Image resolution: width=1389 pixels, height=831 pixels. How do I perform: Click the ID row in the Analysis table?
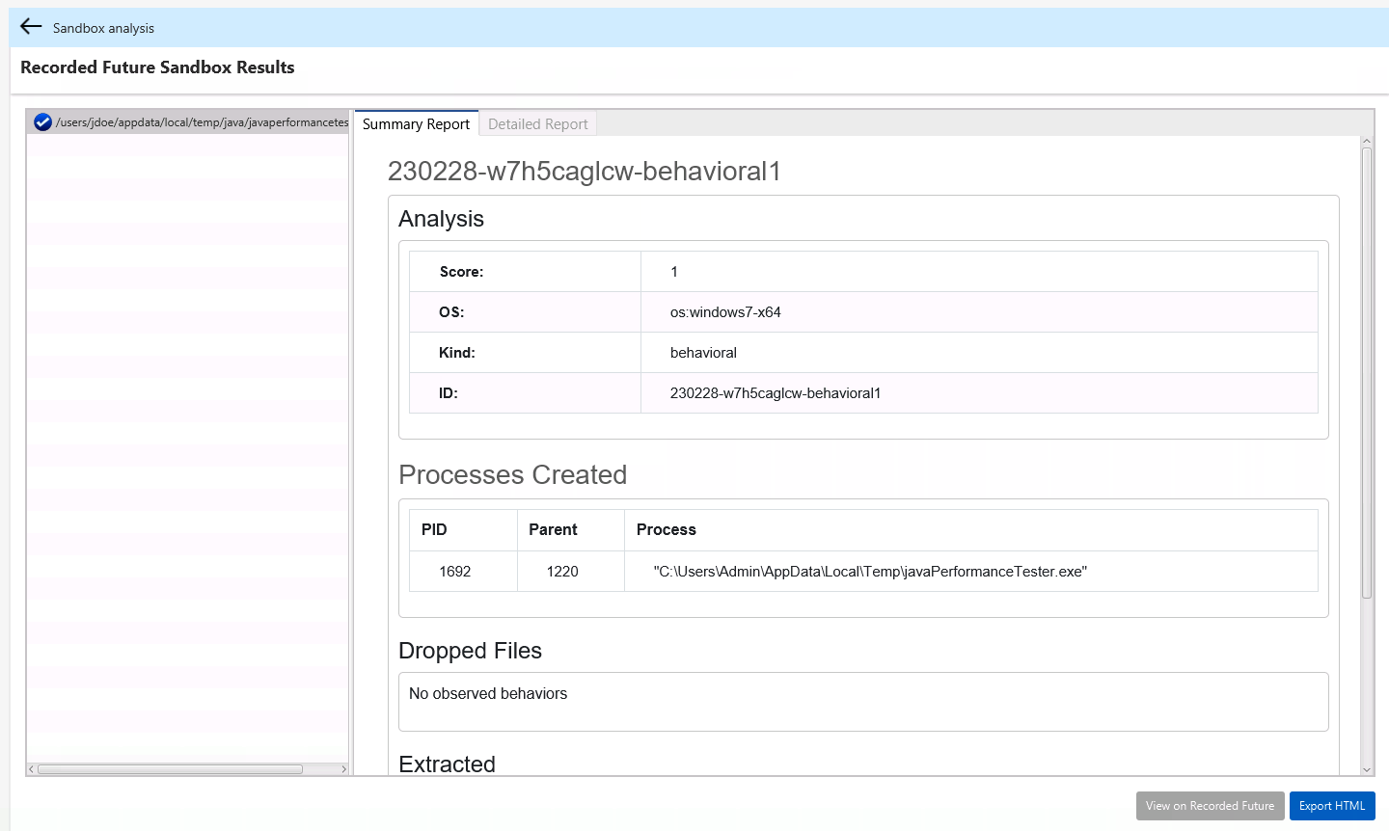[x=863, y=392]
